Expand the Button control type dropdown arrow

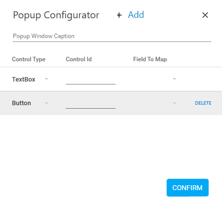pos(46,103)
